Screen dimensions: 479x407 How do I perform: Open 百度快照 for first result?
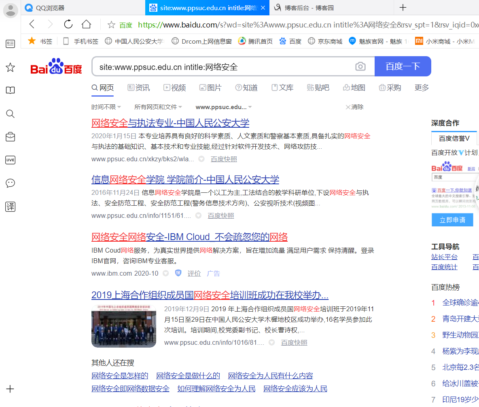(224, 159)
